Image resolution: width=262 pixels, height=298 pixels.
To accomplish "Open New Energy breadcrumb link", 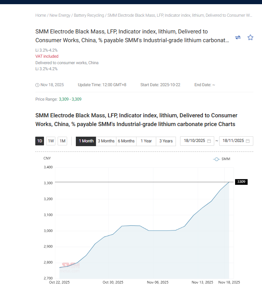I will (60, 15).
